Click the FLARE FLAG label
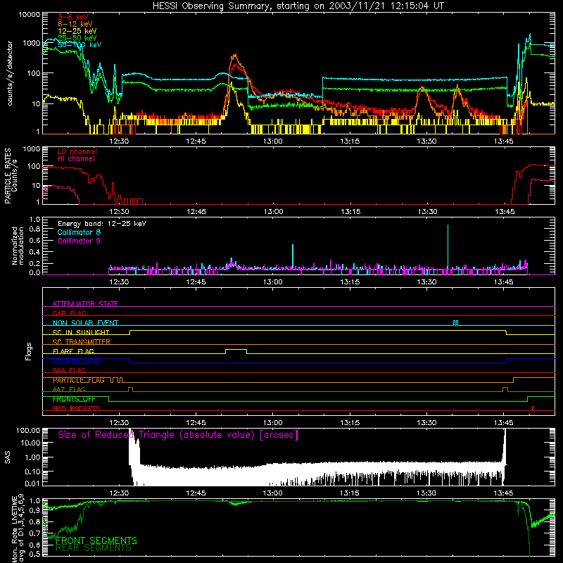The image size is (563, 563). click(x=73, y=351)
